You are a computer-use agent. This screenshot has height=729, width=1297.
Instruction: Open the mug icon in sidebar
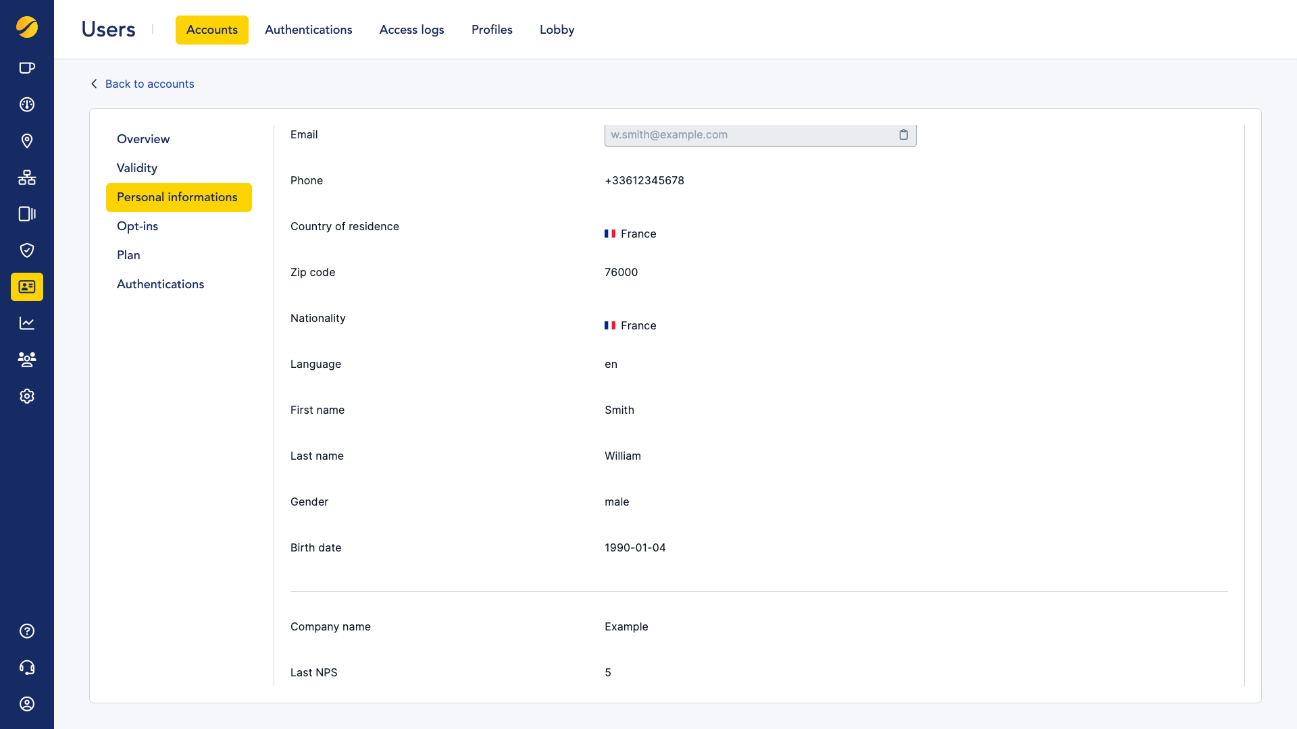click(x=27, y=67)
